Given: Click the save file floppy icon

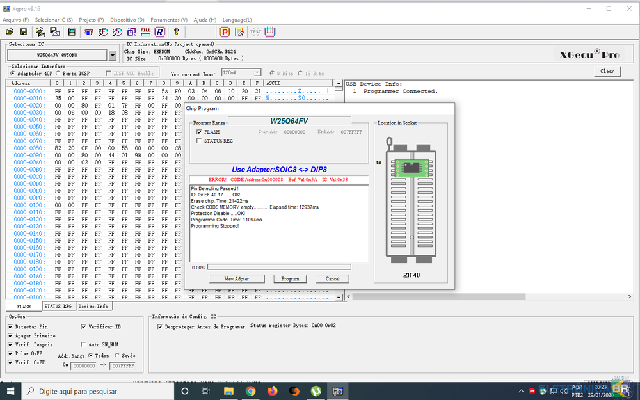Looking at the screenshot, I should [x=24, y=31].
